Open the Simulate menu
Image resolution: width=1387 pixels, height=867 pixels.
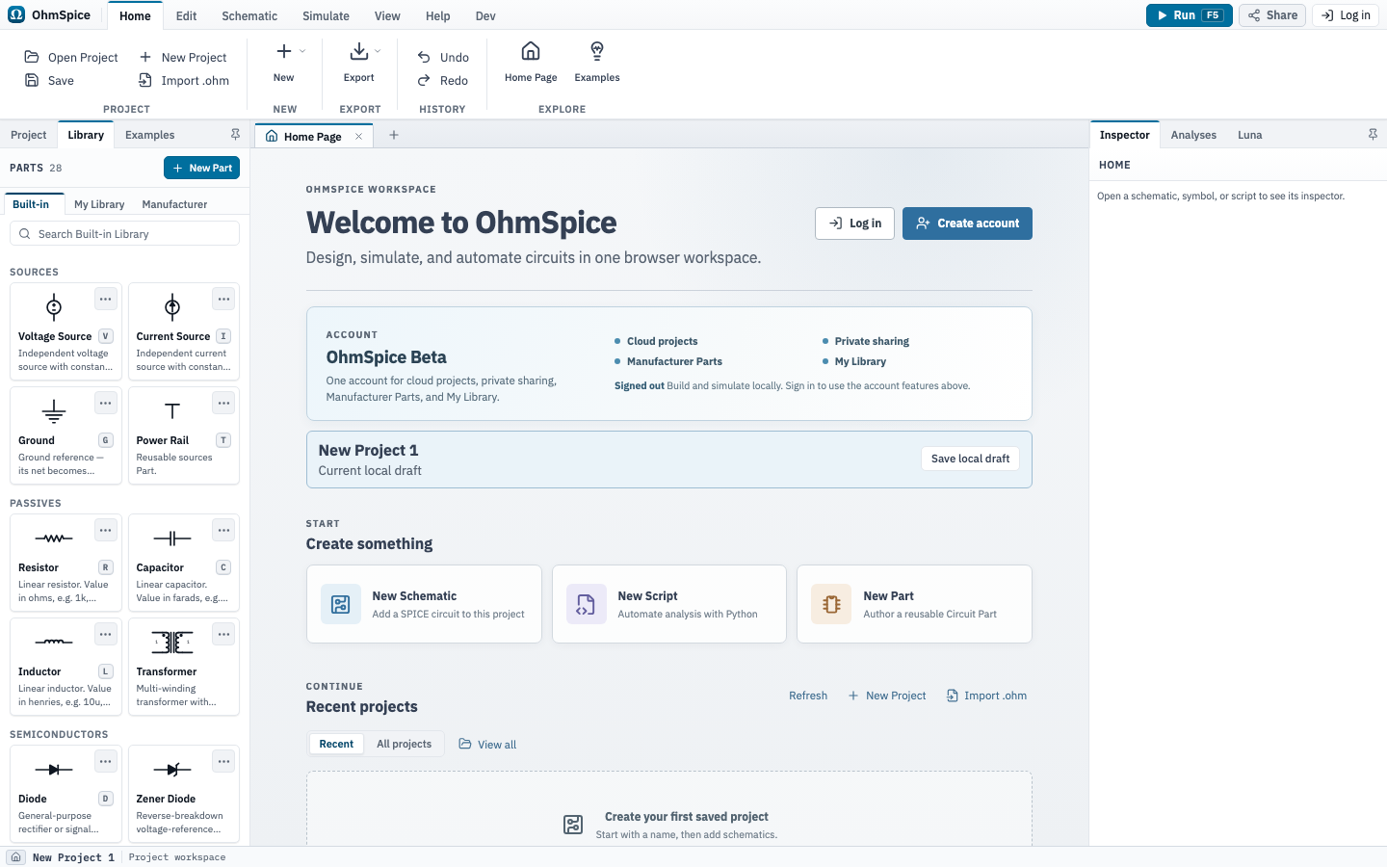pos(326,15)
